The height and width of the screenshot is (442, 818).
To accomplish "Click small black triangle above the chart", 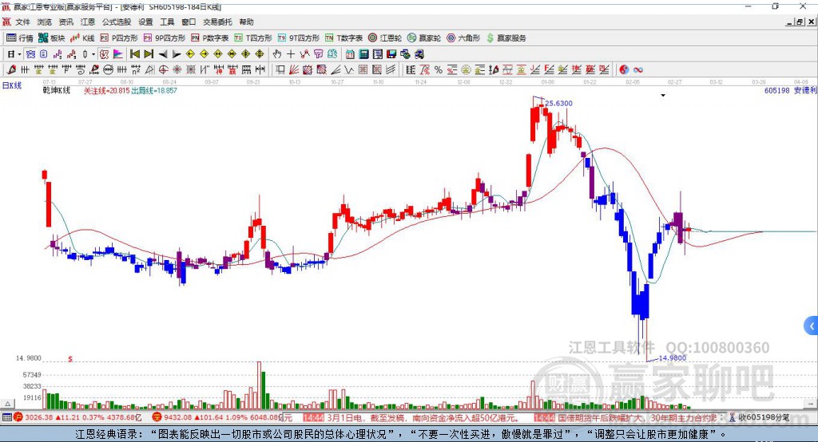I will pyautogui.click(x=663, y=96).
